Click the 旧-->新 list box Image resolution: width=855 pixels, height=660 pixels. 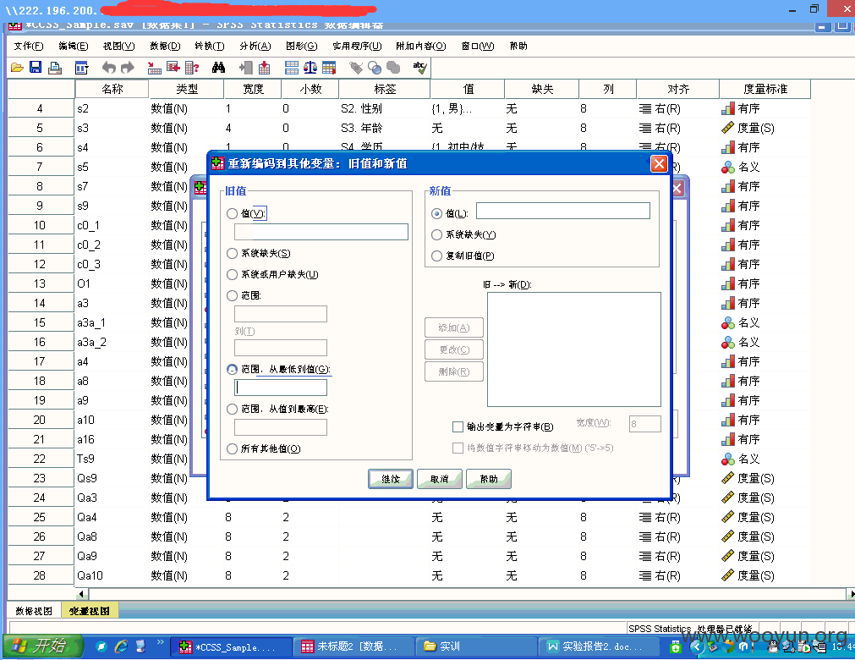574,349
